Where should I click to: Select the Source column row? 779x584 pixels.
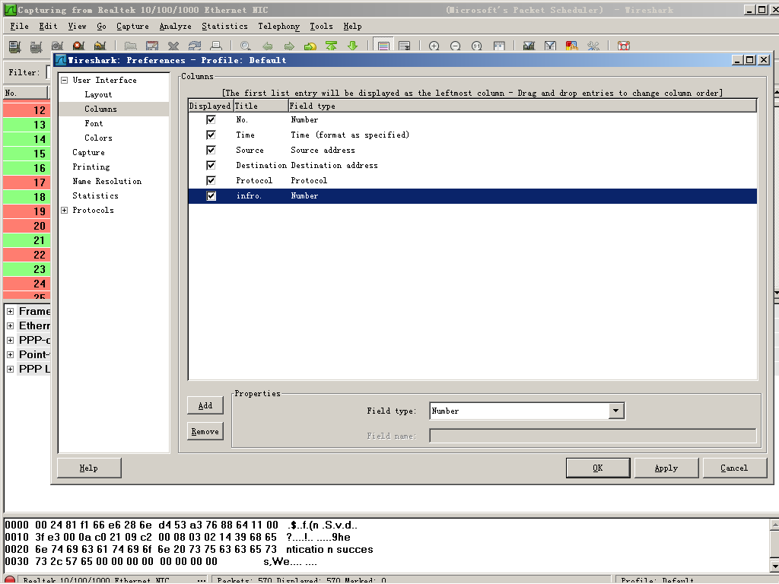[x=472, y=150]
